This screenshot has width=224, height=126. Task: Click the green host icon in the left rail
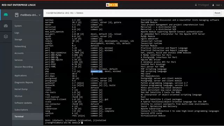tap(6, 15)
